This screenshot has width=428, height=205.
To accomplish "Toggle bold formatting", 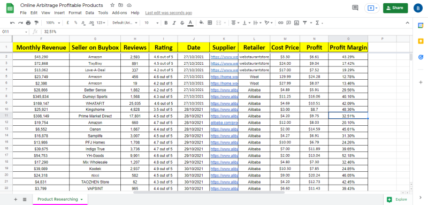I will (166, 23).
